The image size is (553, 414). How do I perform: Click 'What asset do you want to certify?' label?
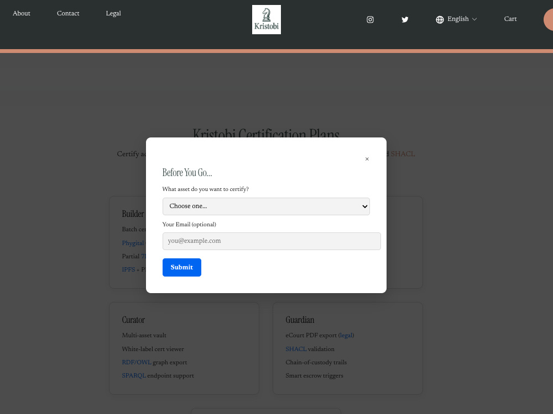206,189
